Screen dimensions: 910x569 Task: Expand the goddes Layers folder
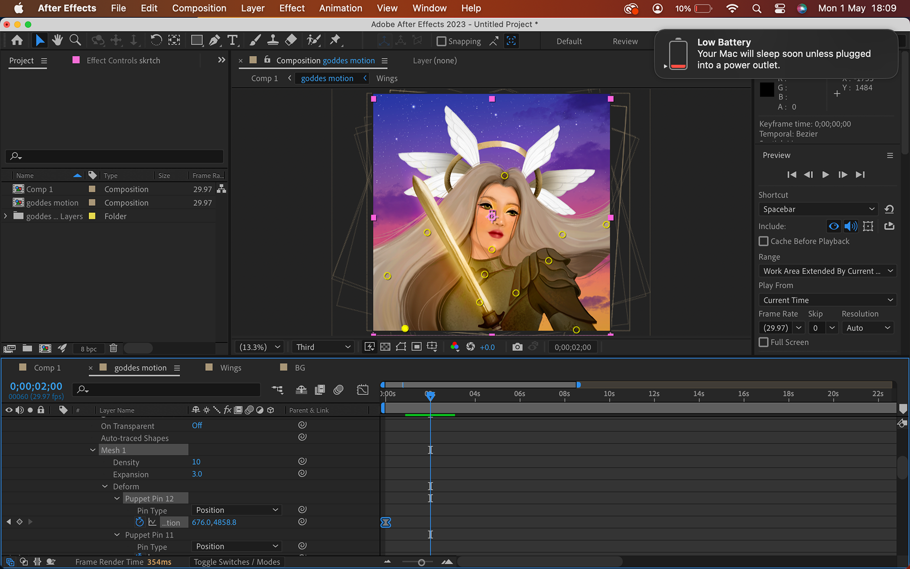coord(6,216)
